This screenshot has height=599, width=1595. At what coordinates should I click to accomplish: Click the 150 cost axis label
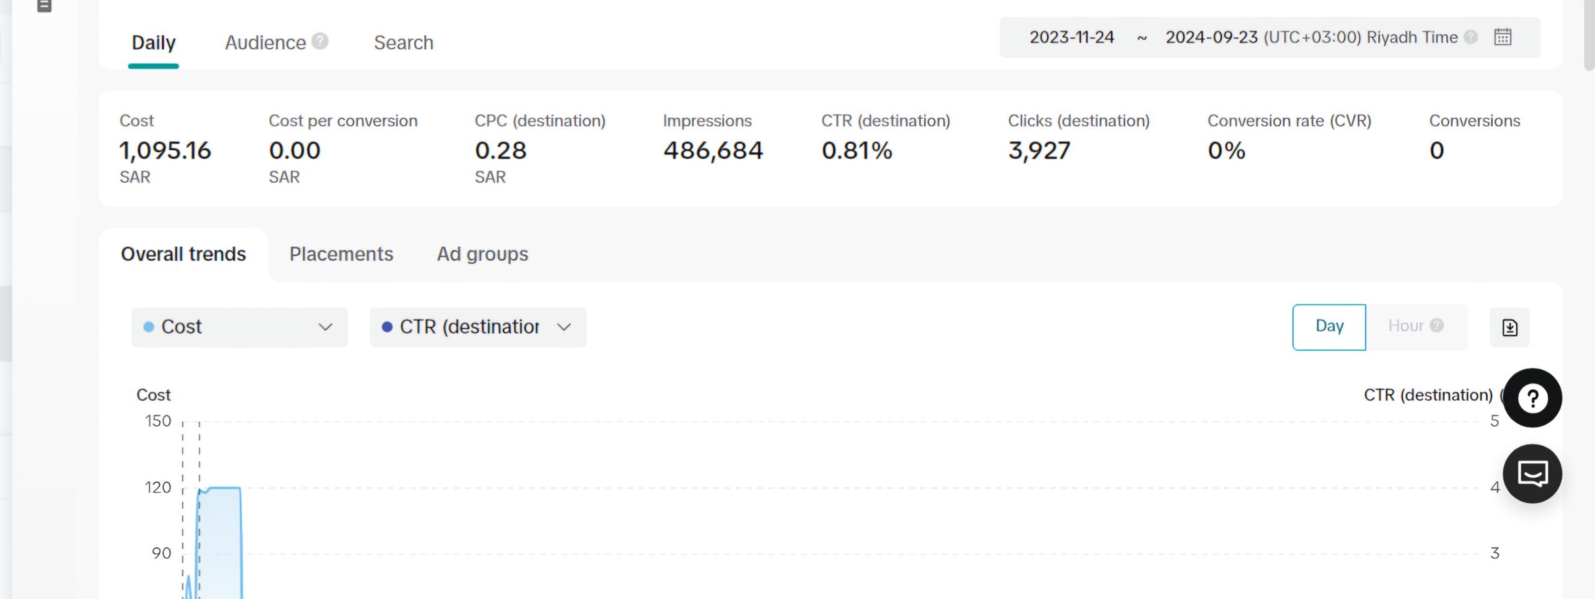(158, 421)
